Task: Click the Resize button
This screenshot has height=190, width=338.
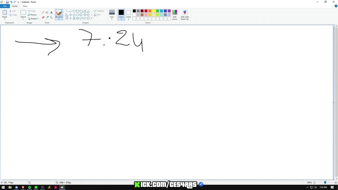Action: tap(32, 15)
